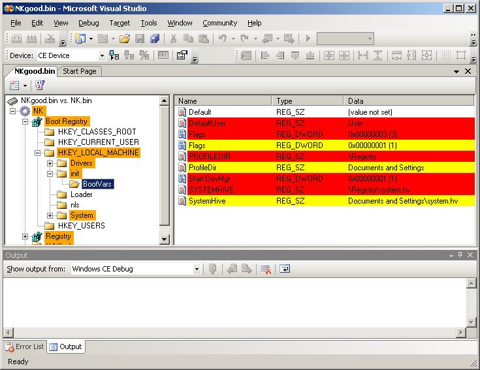The width and height of the screenshot is (480, 370).
Task: Open the solution configurations combo box
Action: click(x=345, y=39)
